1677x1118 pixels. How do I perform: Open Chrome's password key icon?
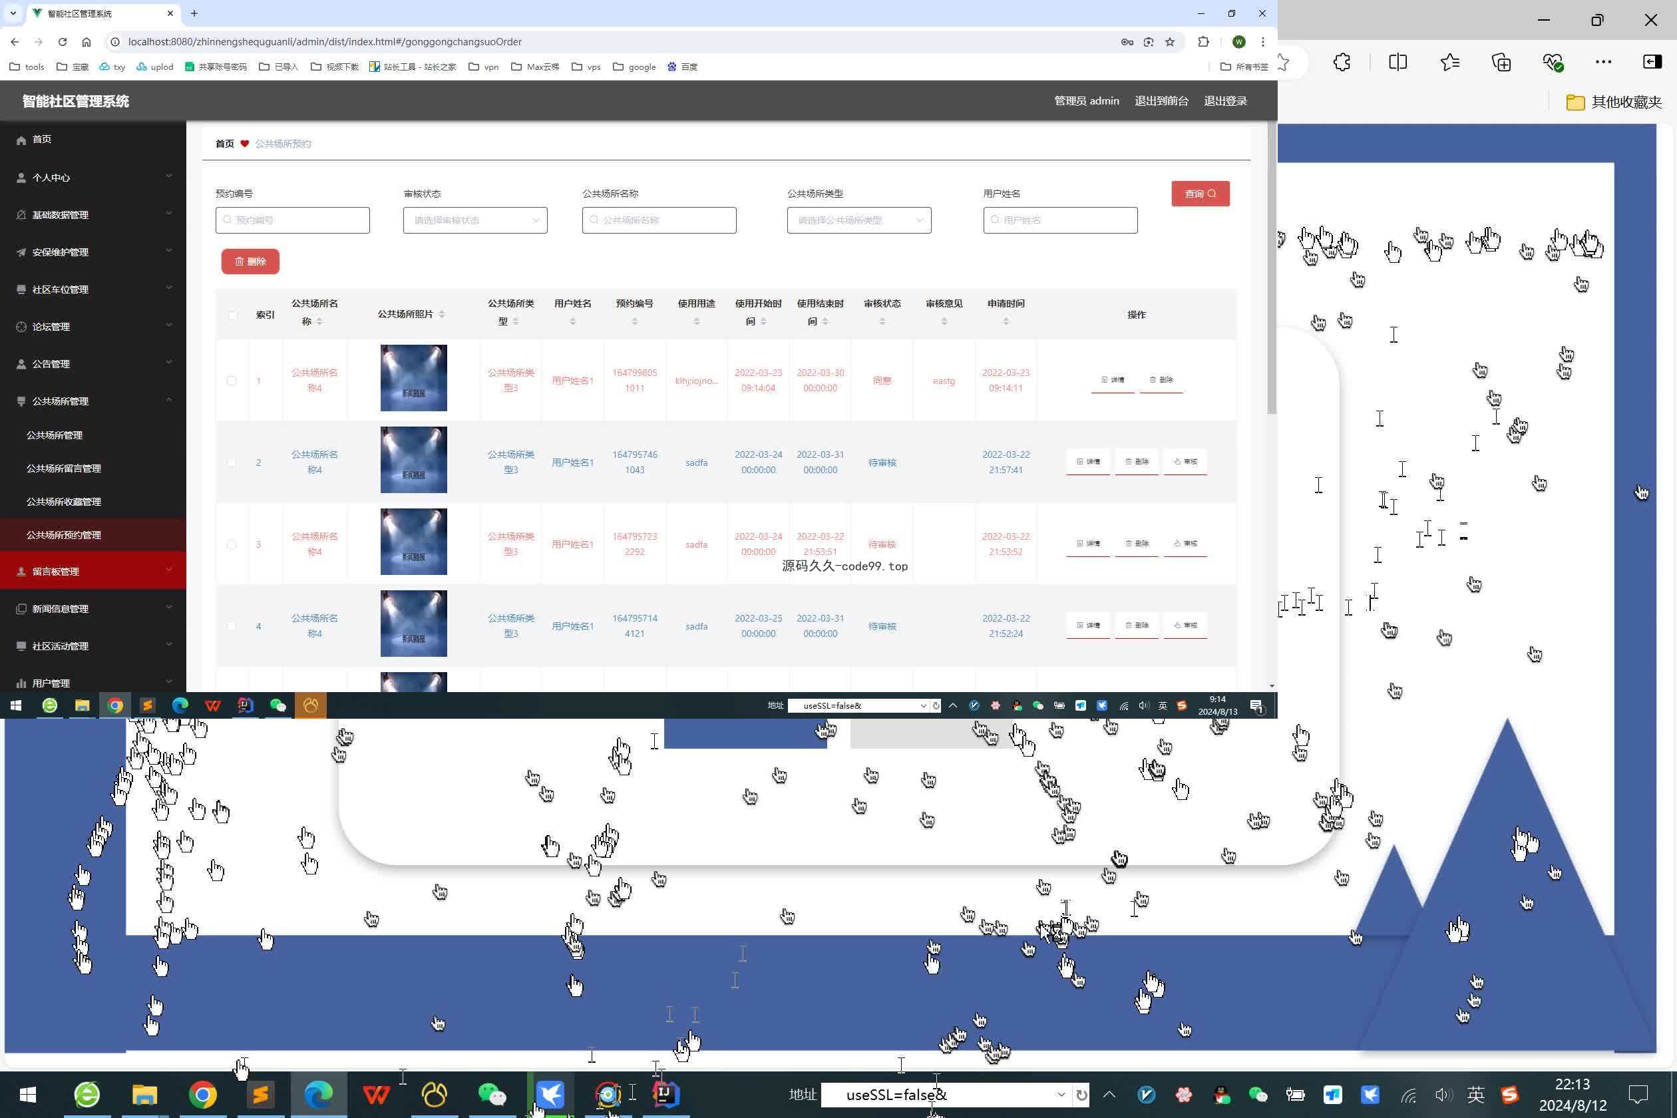coord(1127,42)
